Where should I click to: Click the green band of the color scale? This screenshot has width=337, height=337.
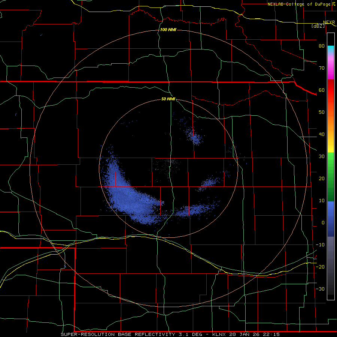331,177
